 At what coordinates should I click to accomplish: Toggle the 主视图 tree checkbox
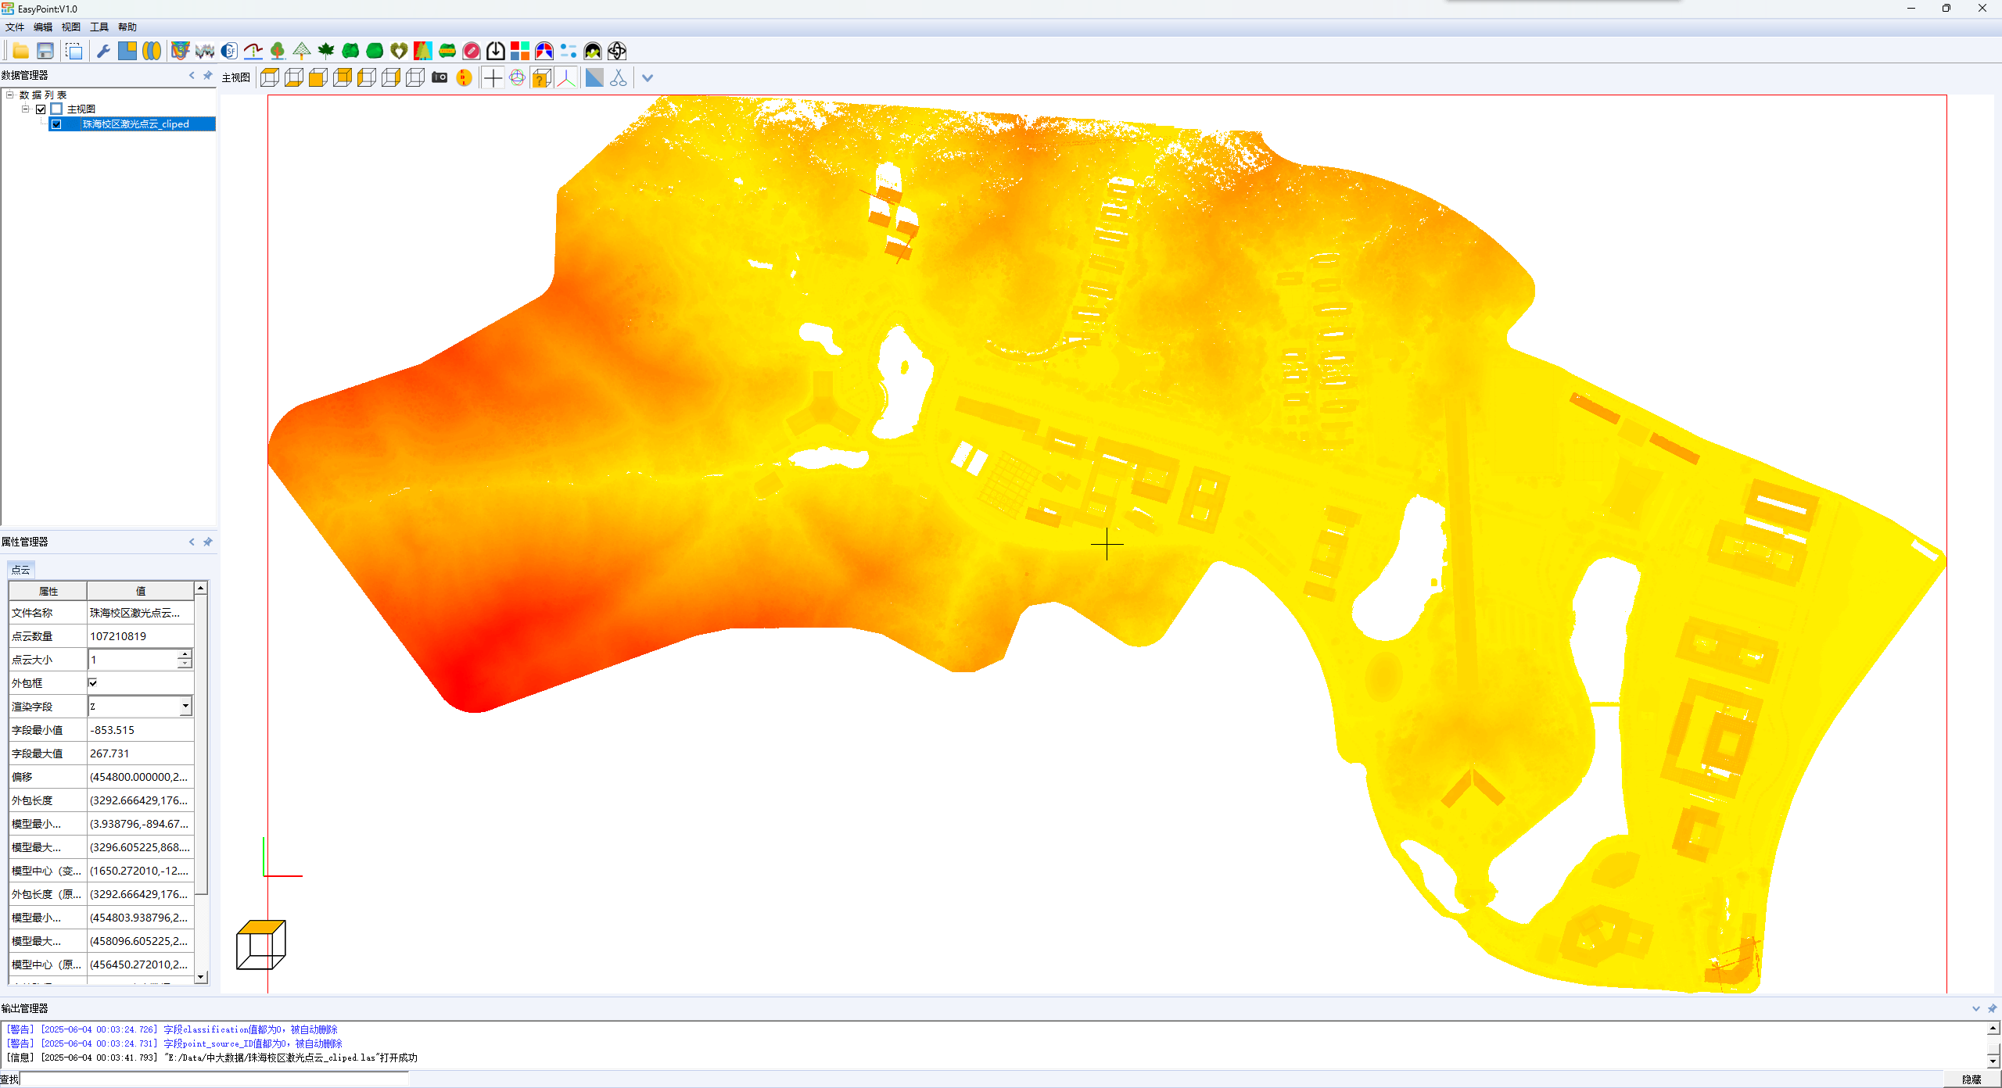click(x=41, y=109)
